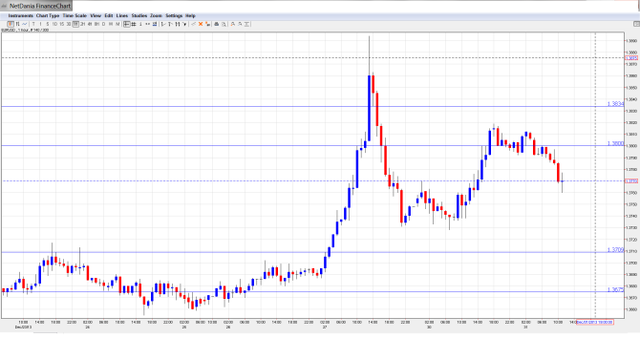Click the print preview magnifier icon
Viewport: 640px width, 359px height.
(224, 24)
